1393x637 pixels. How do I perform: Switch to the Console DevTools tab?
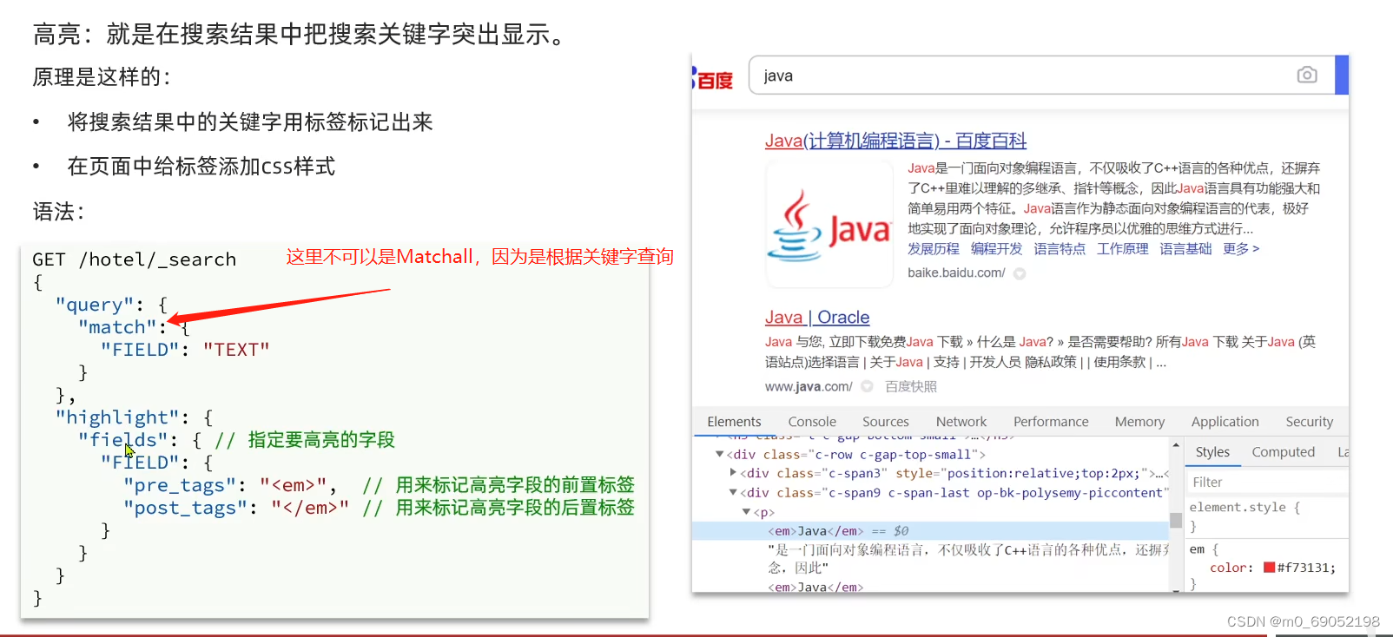[x=812, y=422]
